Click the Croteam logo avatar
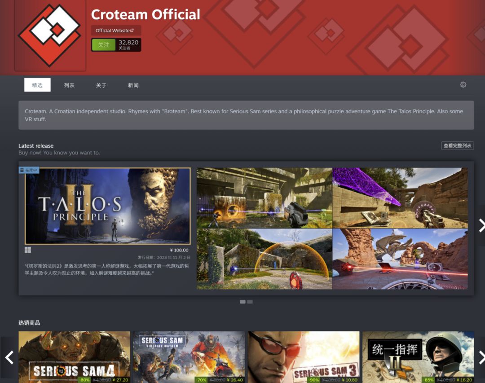 click(50, 35)
